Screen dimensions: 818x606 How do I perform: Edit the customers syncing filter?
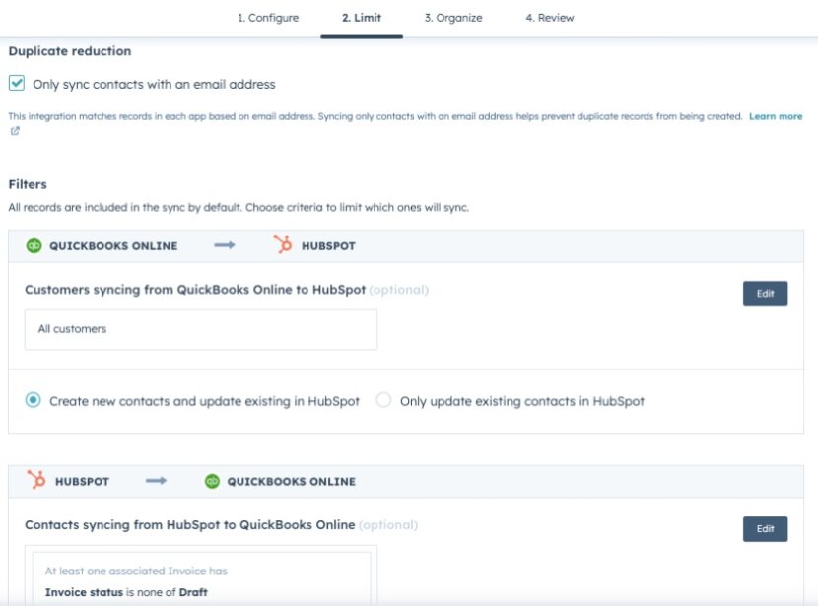766,293
